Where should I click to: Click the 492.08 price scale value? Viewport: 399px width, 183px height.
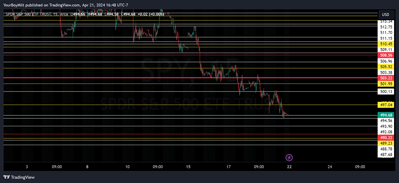[386, 132]
